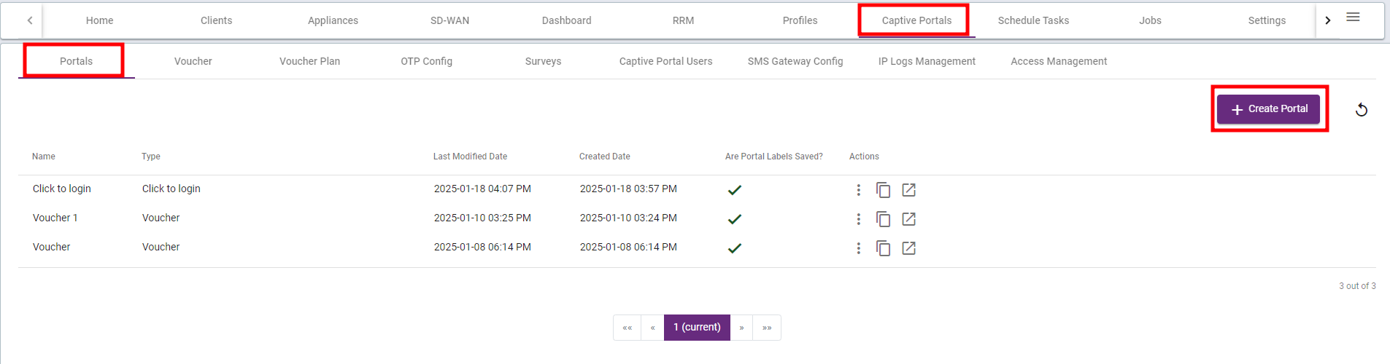This screenshot has width=1390, height=364.
Task: Open more actions menu for Click to login
Action: 859,190
